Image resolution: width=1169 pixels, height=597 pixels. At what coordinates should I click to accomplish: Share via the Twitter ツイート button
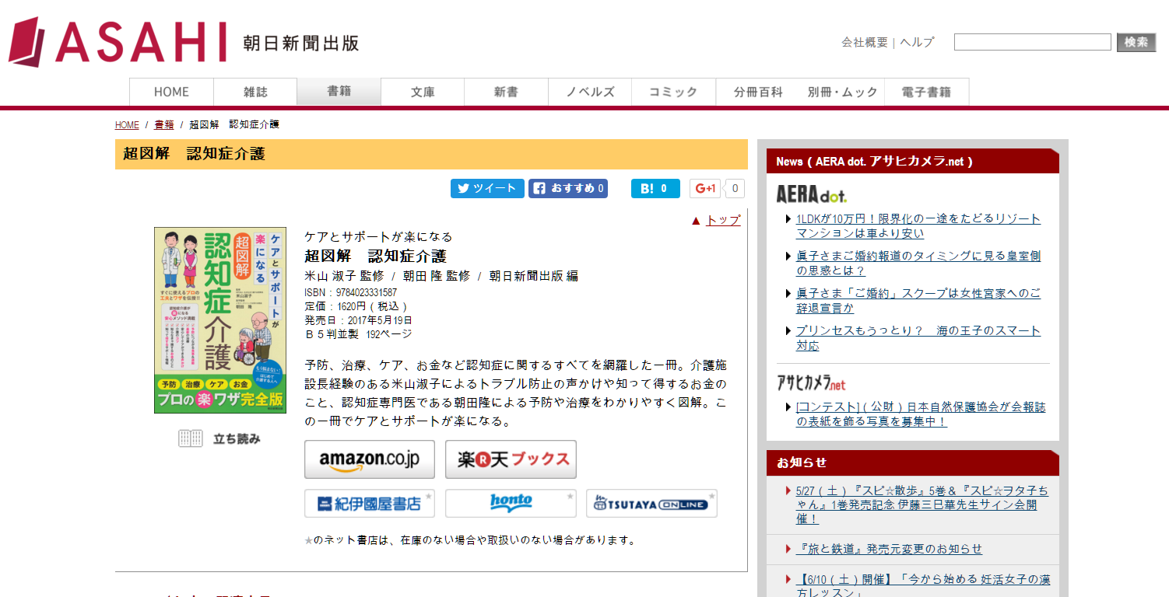[x=487, y=188]
